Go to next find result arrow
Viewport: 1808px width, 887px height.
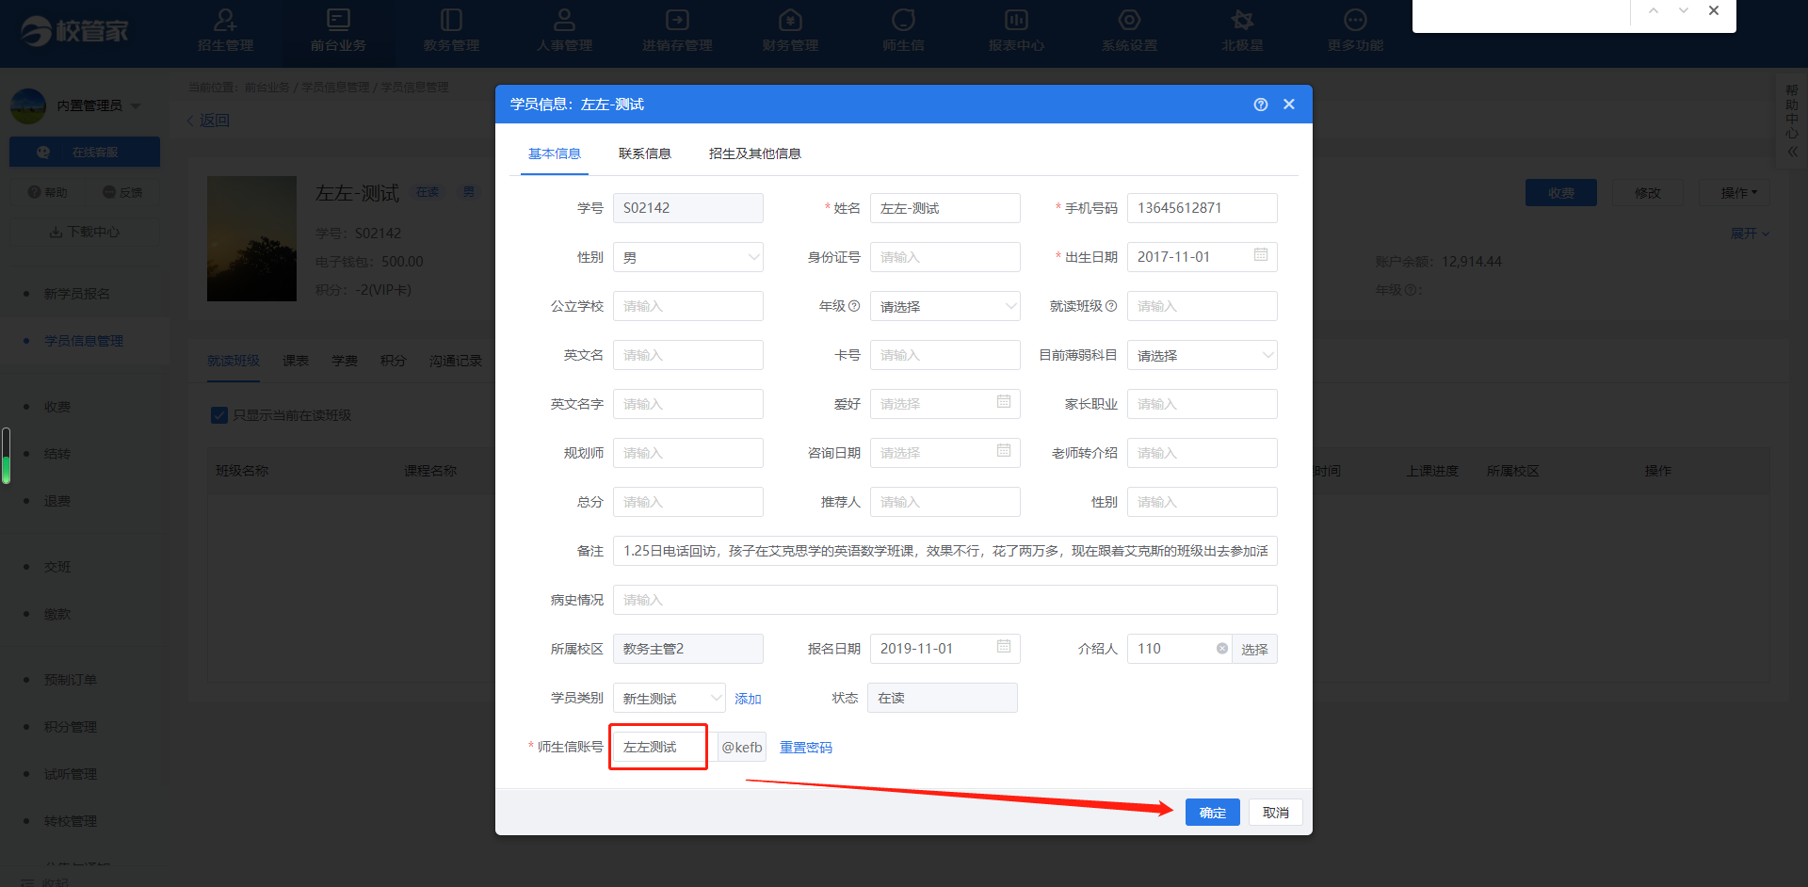tap(1684, 11)
